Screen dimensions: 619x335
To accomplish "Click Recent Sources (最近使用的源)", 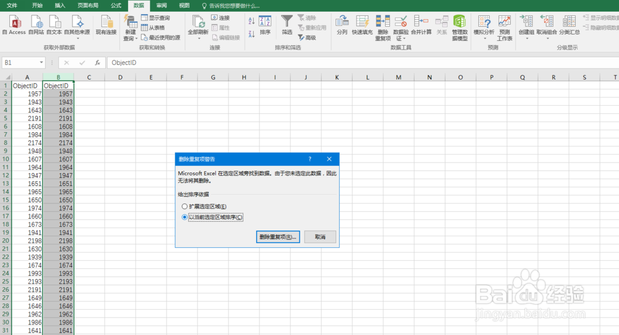I will [161, 38].
